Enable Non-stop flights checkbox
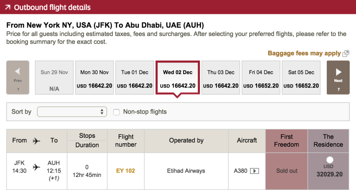This screenshot has height=190, width=356. pyautogui.click(x=116, y=112)
